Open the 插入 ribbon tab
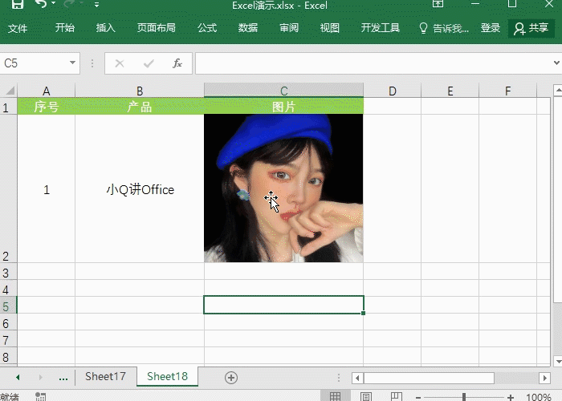 106,28
